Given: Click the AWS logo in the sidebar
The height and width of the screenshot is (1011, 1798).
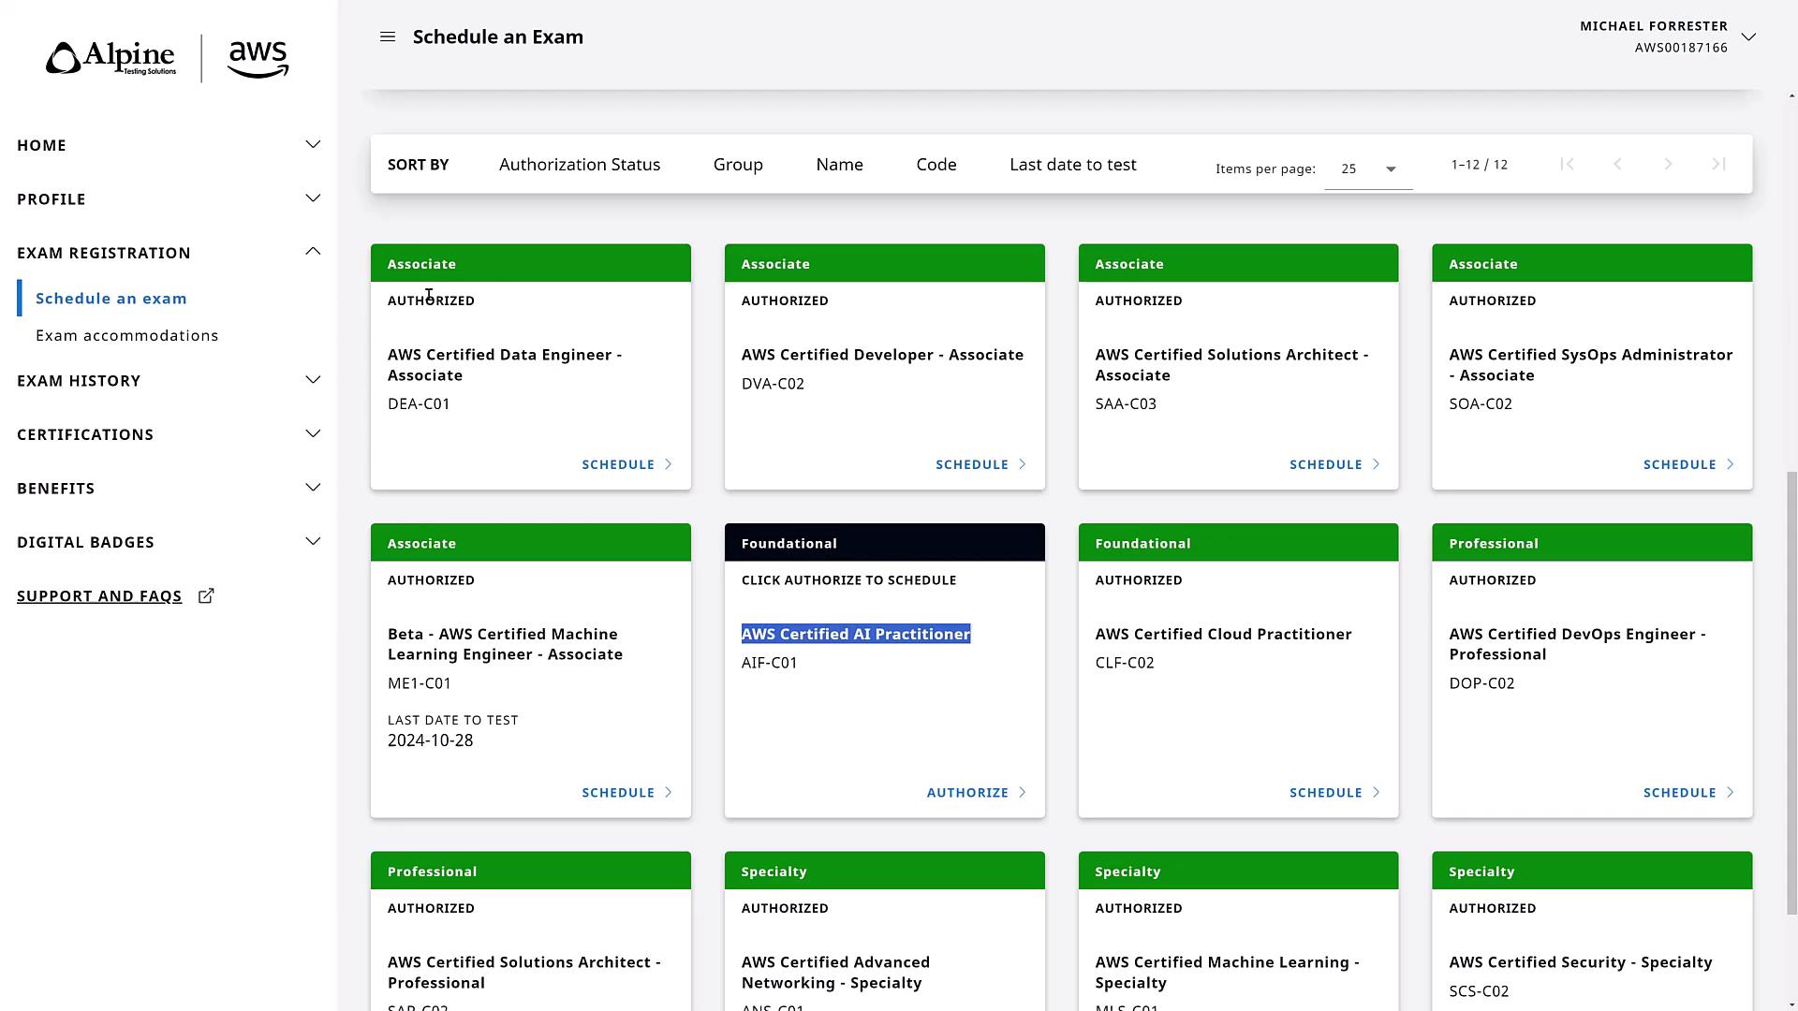Looking at the screenshot, I should pos(258,59).
